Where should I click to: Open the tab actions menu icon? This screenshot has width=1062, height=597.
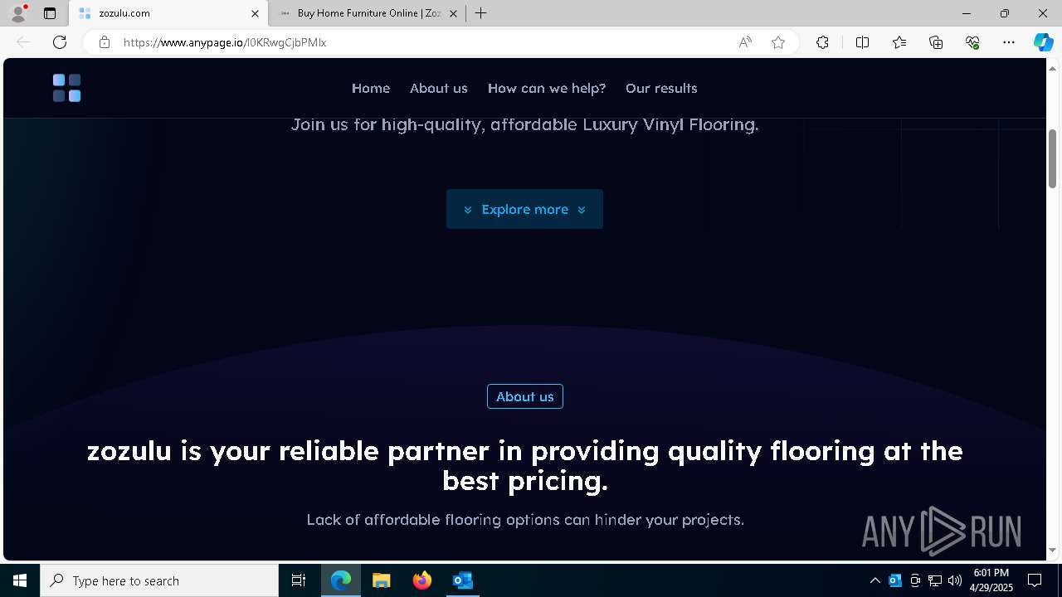(50, 13)
